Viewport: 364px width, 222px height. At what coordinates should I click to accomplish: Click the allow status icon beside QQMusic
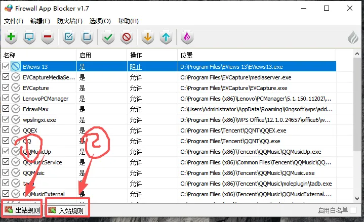click(16, 173)
